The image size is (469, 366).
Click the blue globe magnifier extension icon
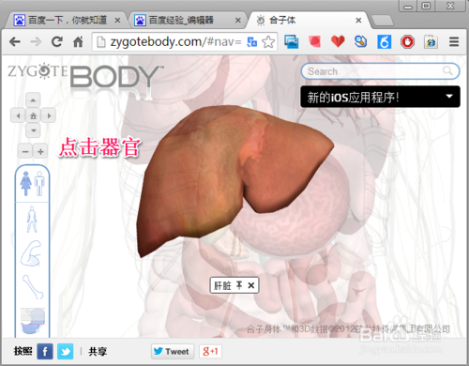[x=361, y=41]
